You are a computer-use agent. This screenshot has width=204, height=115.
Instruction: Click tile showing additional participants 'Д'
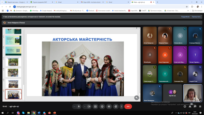172,93
